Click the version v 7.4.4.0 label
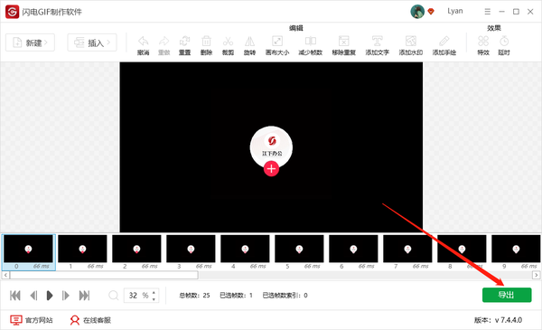 498,320
